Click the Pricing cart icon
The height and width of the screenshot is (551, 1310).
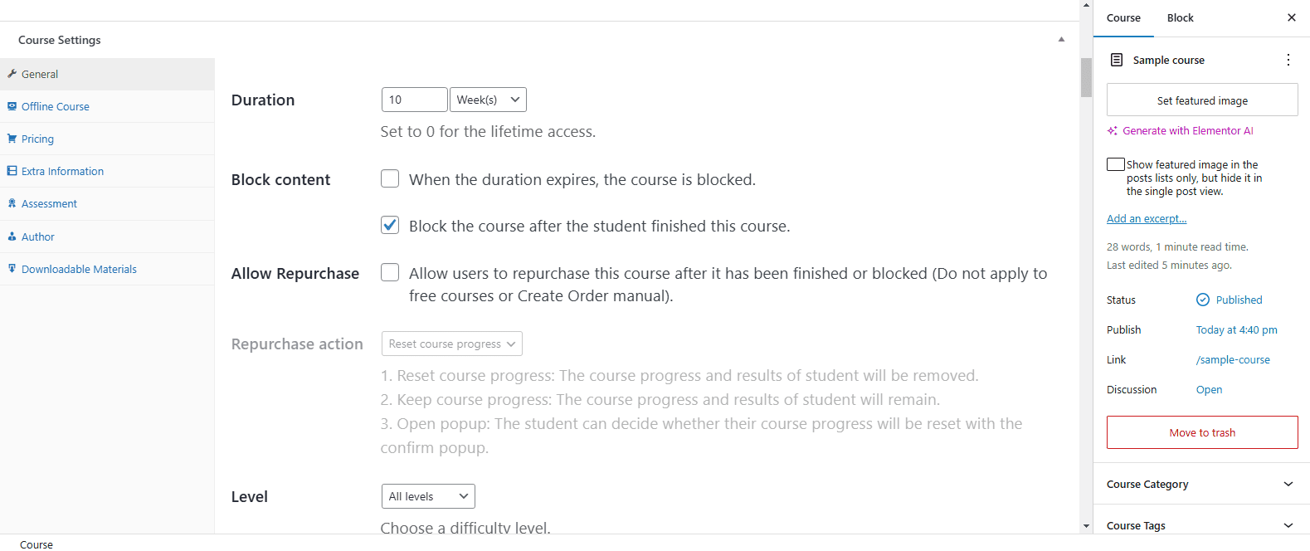click(12, 139)
